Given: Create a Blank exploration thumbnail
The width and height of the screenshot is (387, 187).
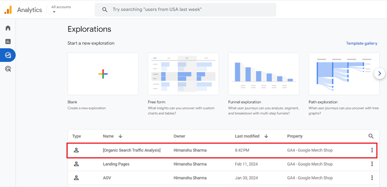Looking at the screenshot, I should pyautogui.click(x=103, y=74).
